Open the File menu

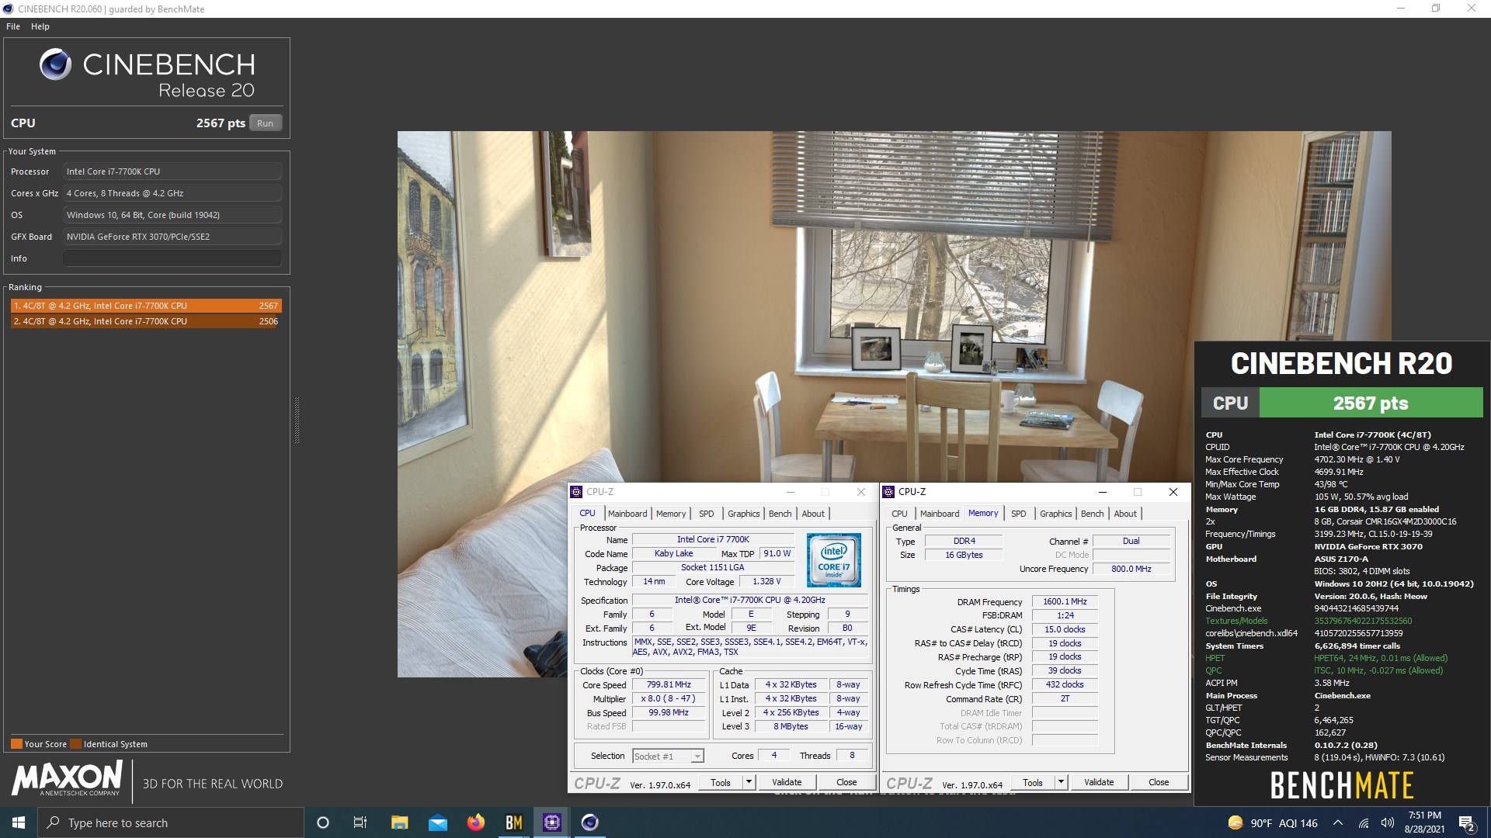pyautogui.click(x=13, y=26)
